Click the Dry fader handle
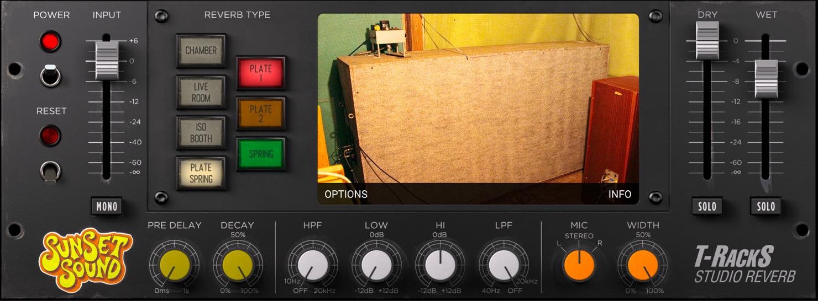818x301 pixels. coord(707,40)
